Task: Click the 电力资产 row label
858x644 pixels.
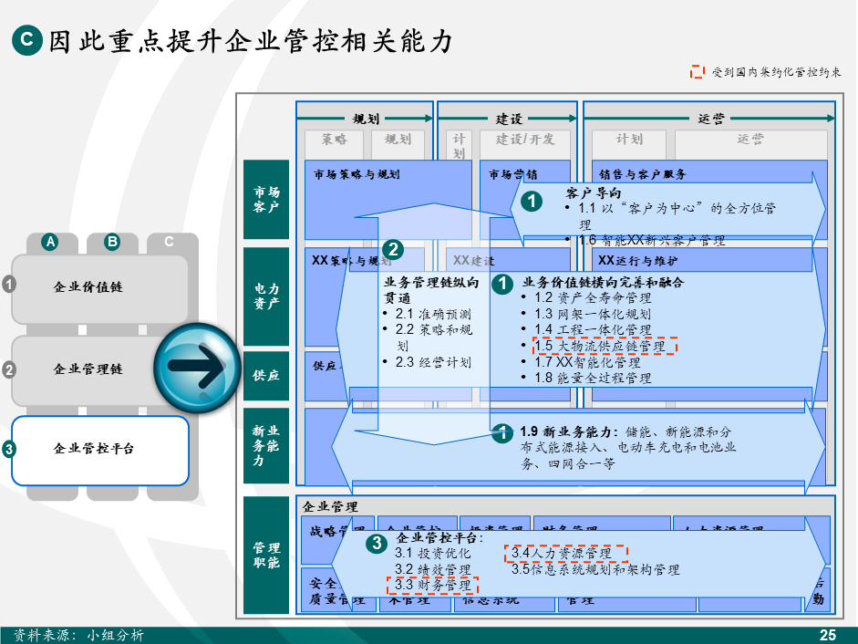Action: (x=266, y=296)
